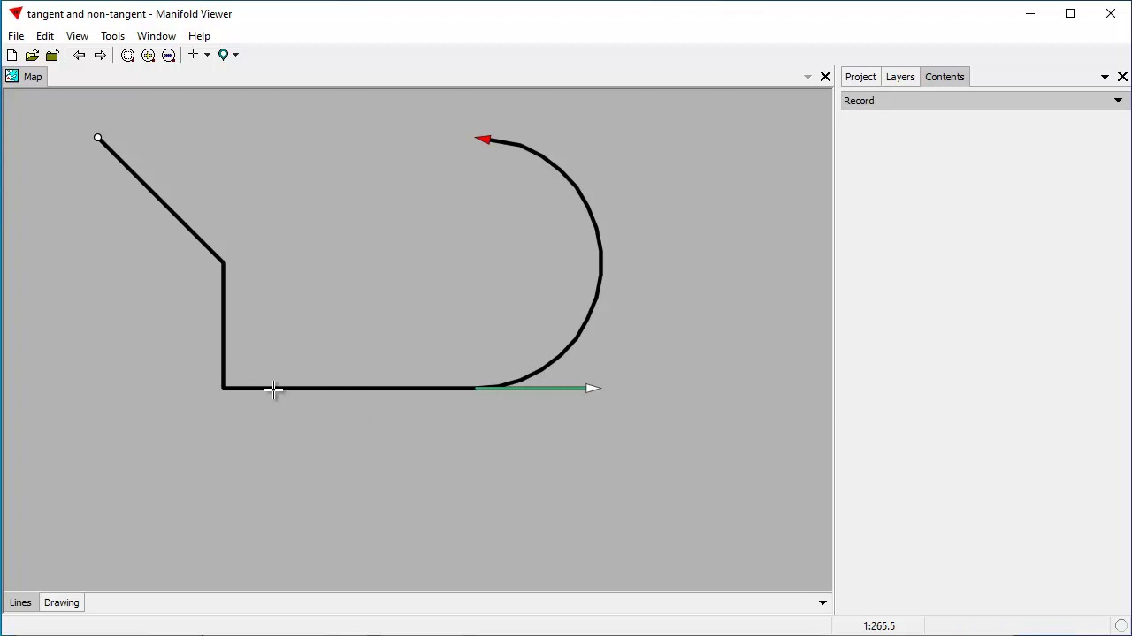The width and height of the screenshot is (1132, 636).
Task: Click the Close project folder icon
Action: (52, 55)
